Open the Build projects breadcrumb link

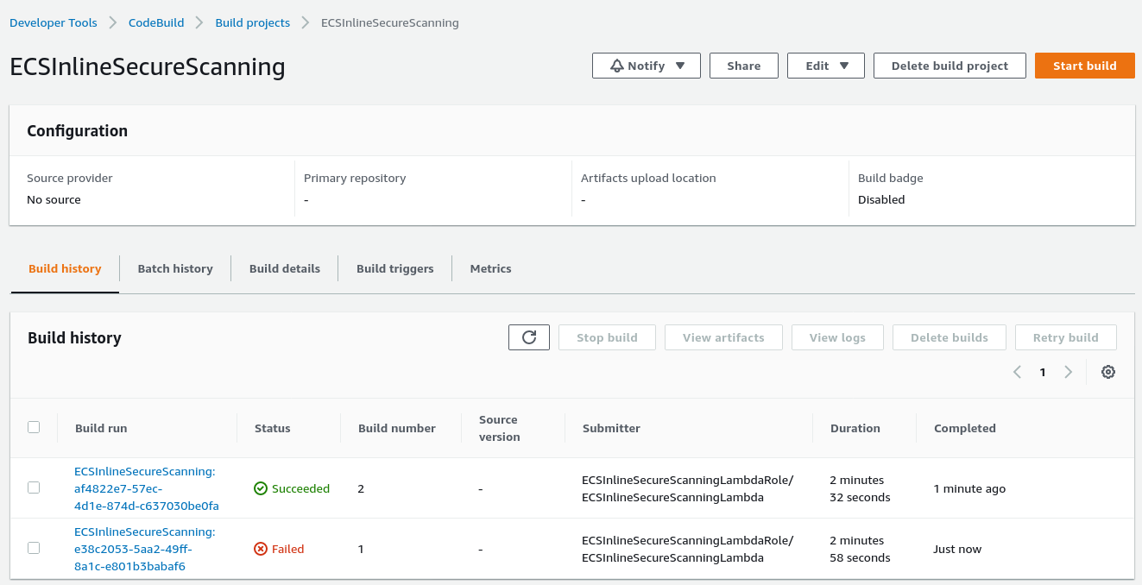(x=253, y=22)
